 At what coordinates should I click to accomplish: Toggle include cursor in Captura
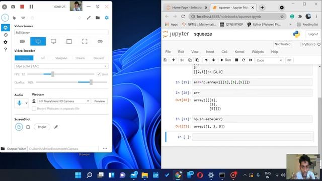pos(5,18)
